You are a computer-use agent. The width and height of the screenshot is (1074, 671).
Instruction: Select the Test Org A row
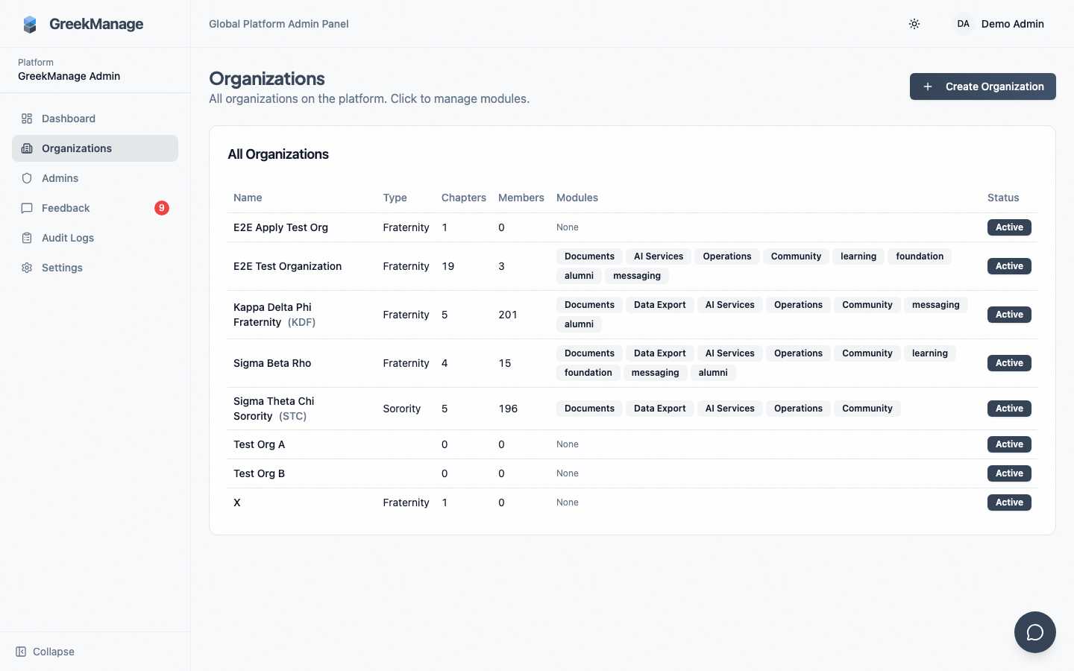click(x=632, y=444)
